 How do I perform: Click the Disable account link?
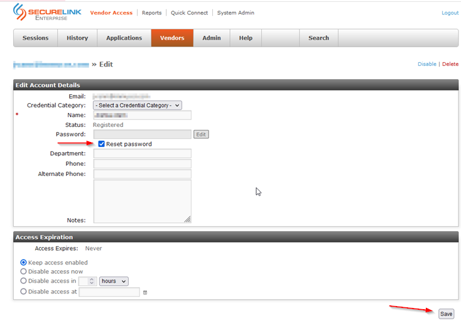[427, 64]
